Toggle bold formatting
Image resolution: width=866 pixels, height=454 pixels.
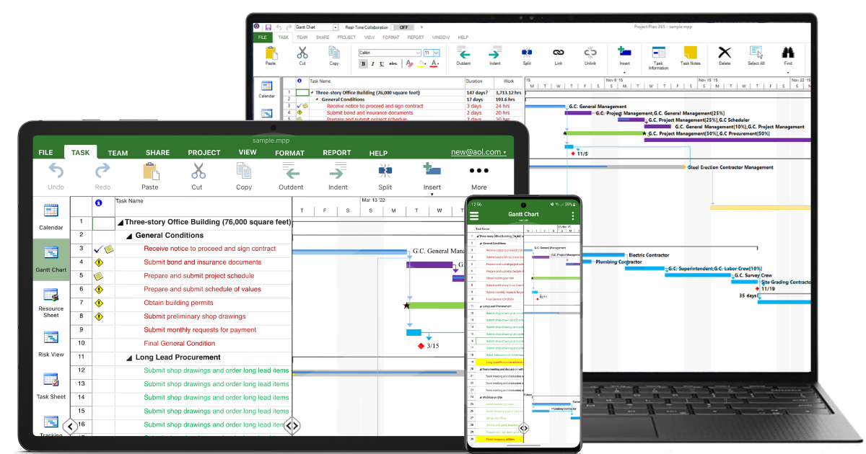[x=363, y=64]
